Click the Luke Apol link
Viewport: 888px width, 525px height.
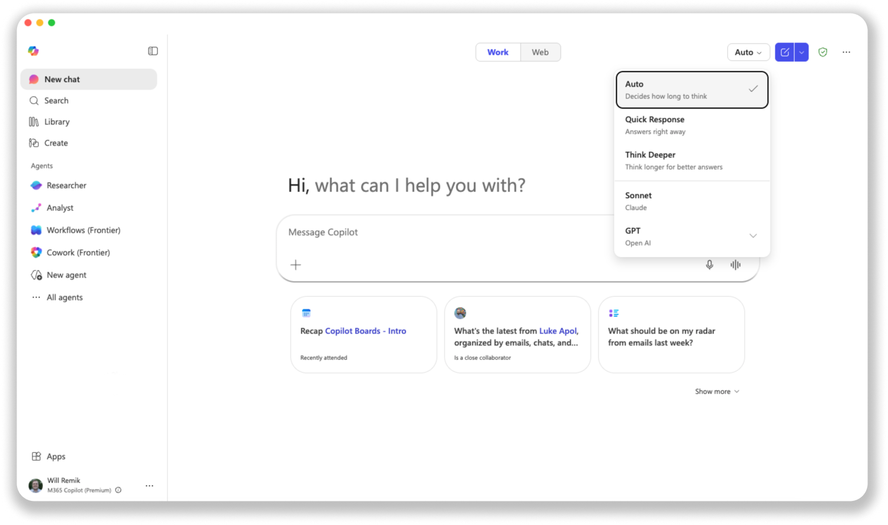(558, 331)
